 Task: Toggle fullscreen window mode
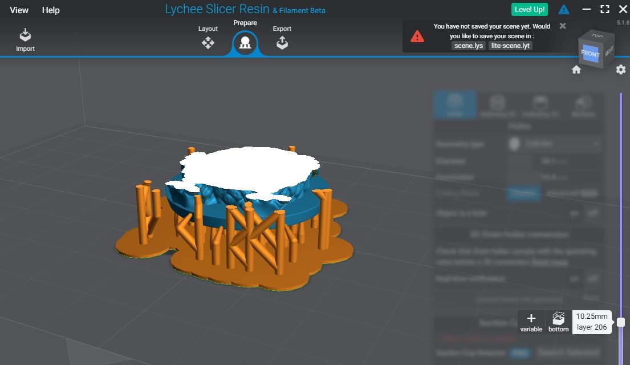(605, 9)
